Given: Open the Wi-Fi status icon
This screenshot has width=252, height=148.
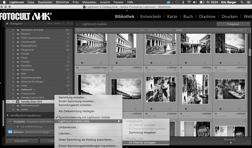Looking at the screenshot, I should point(189,2).
